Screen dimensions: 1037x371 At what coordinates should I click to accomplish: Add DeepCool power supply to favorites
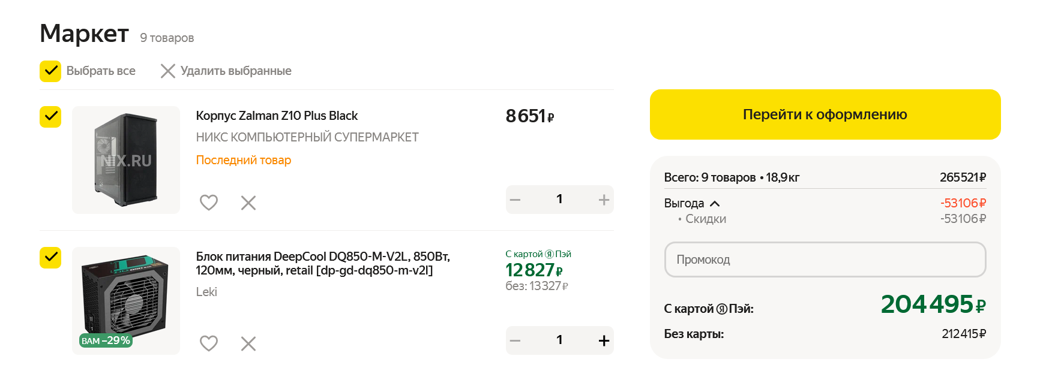[208, 343]
